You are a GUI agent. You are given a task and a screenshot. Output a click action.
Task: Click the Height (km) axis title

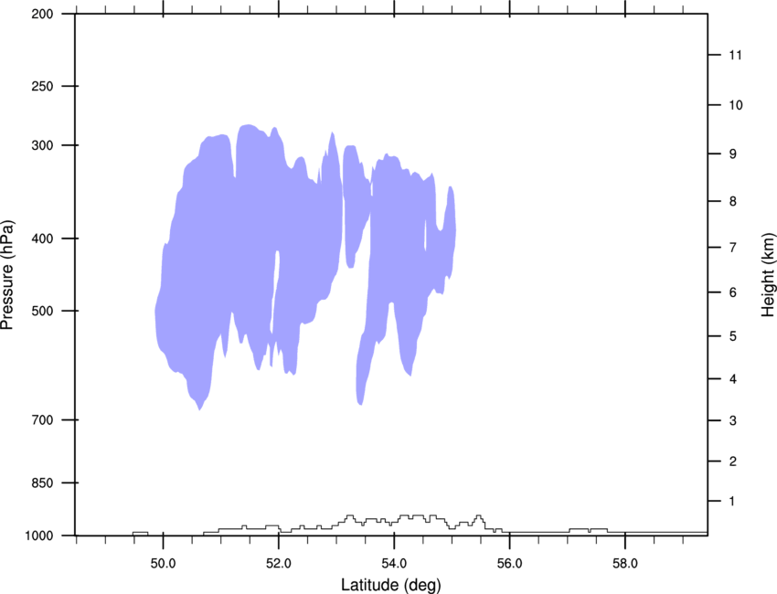[768, 274]
